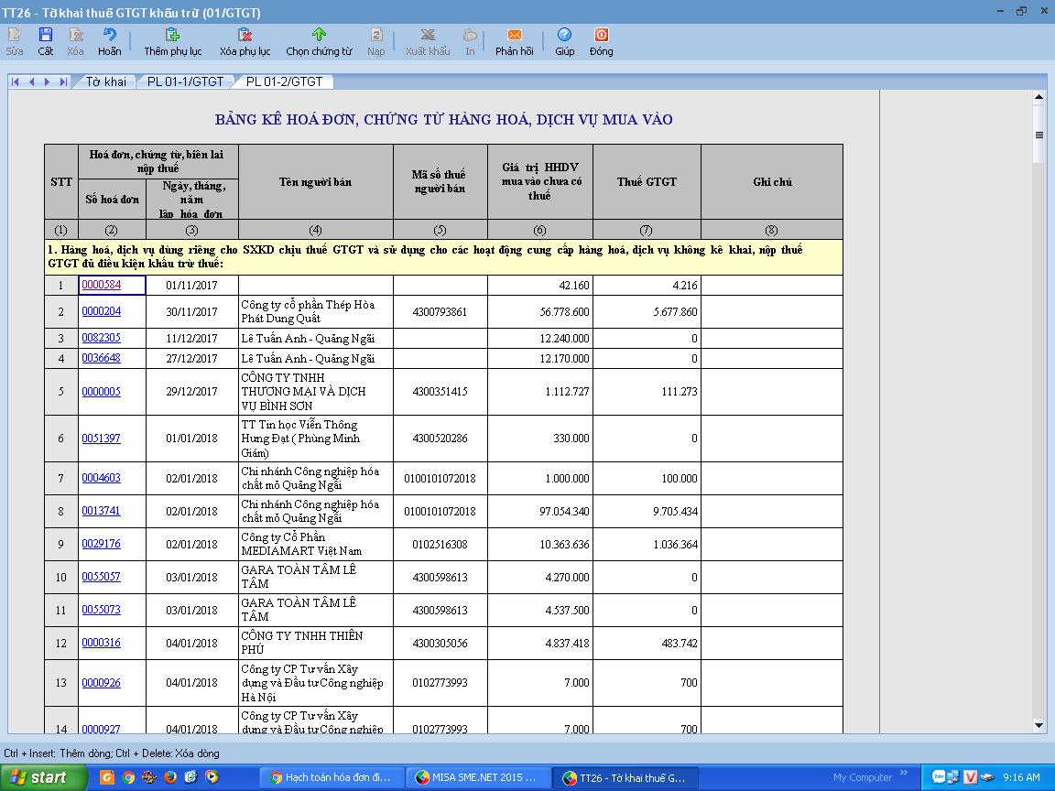Select value cell 97.054.340
This screenshot has width=1055, height=791.
(x=540, y=511)
